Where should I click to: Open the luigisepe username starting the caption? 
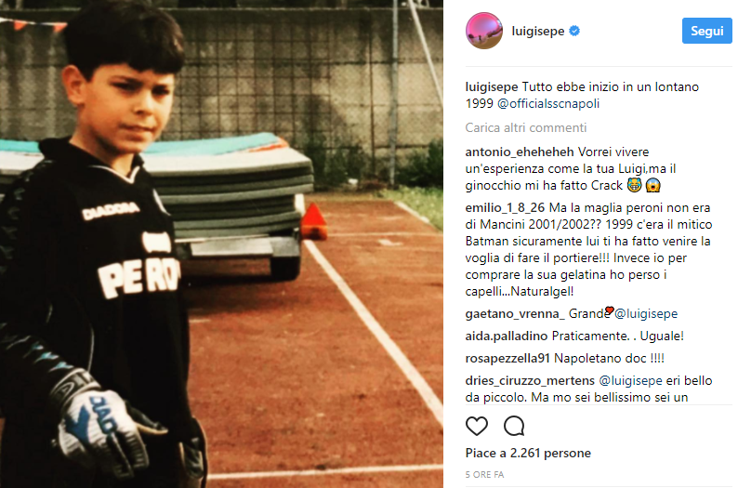click(x=492, y=87)
